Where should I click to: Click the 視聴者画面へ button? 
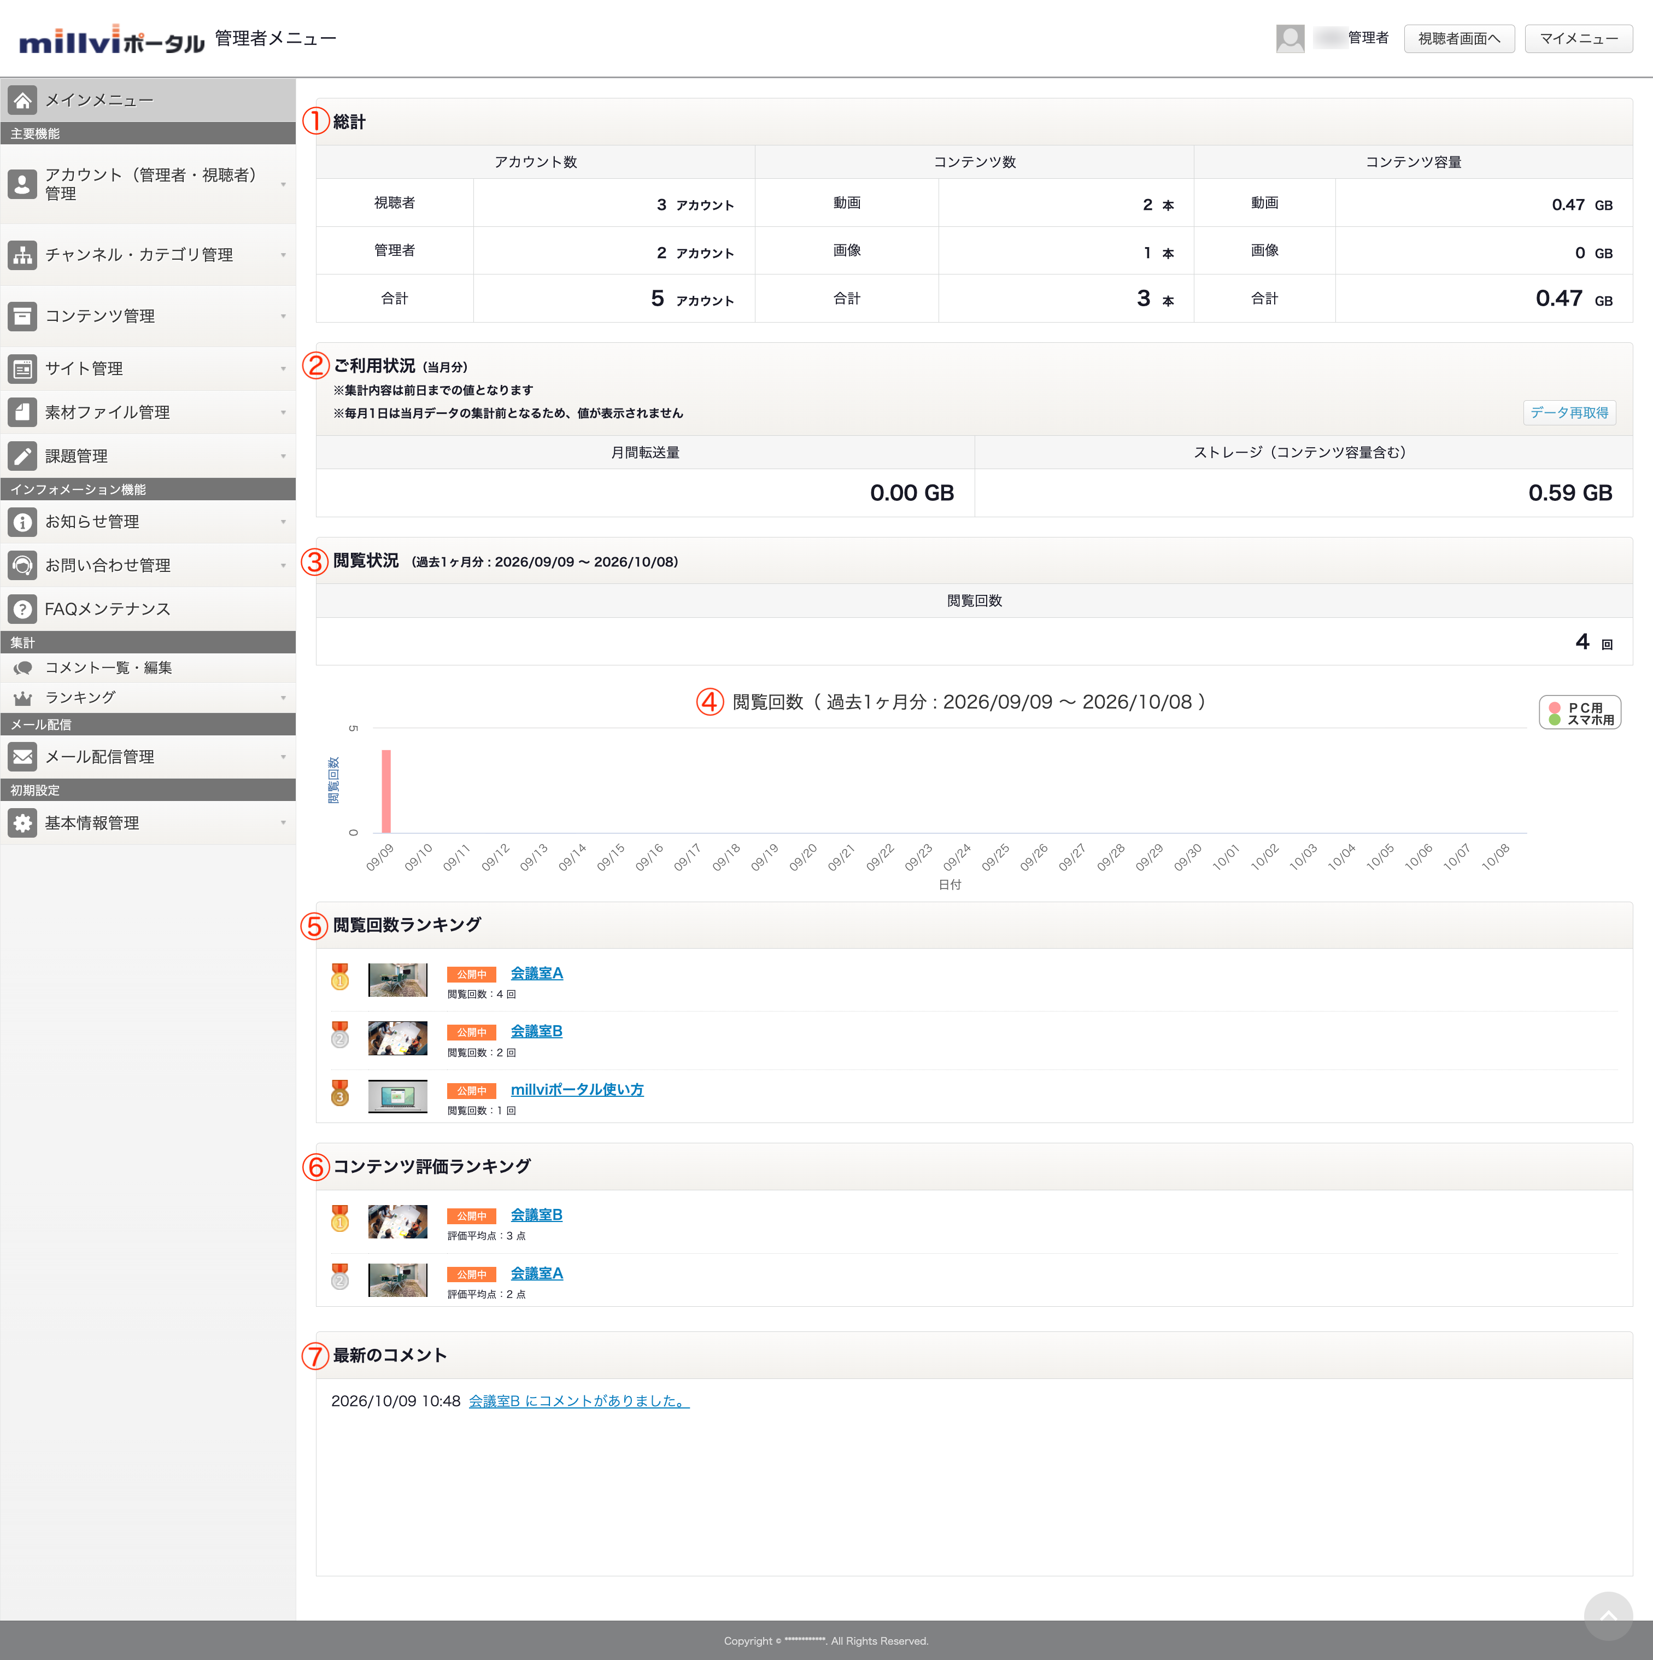tap(1459, 39)
